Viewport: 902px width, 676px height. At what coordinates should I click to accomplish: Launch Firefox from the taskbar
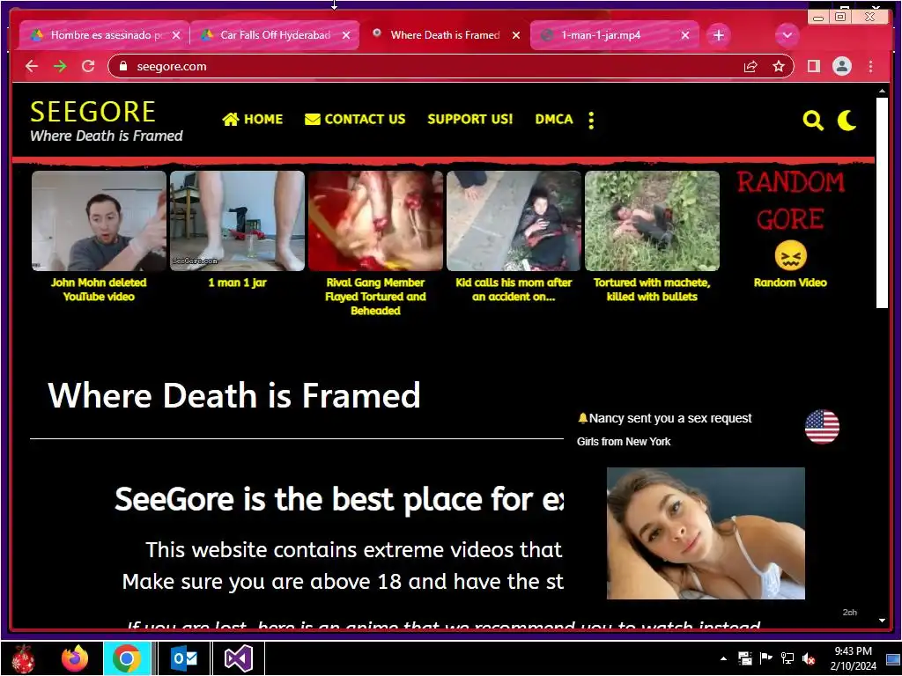point(75,658)
